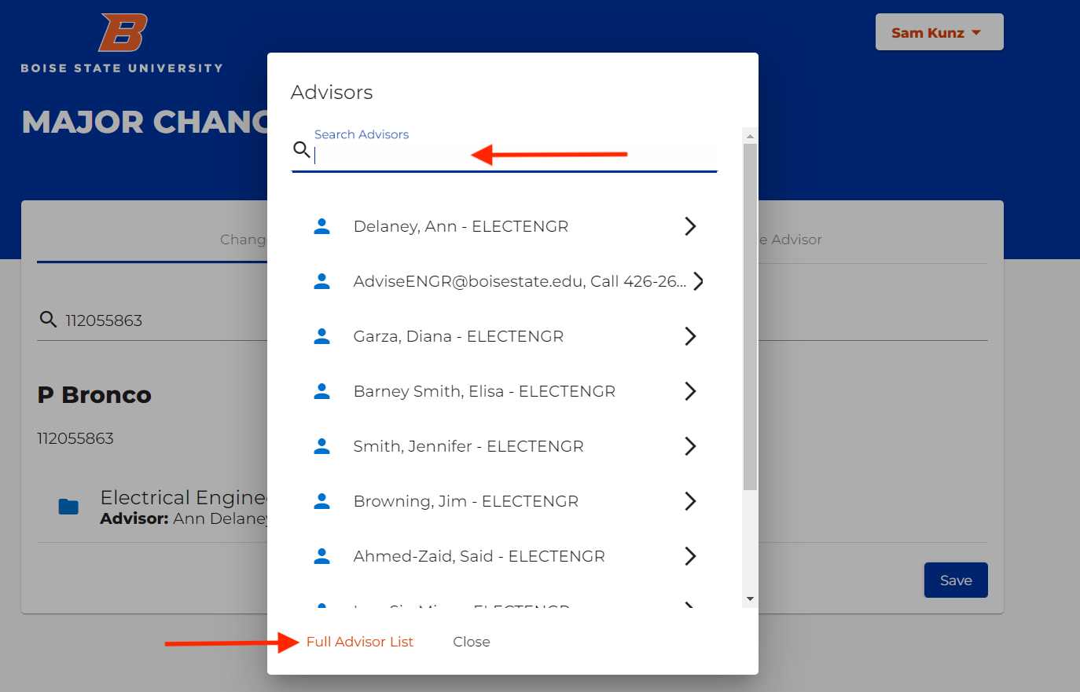The height and width of the screenshot is (692, 1080).
Task: Open the Full Advisor List link
Action: click(360, 642)
